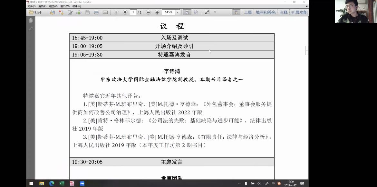
Task: Click the Open (打开) file button
Action: point(35,12)
